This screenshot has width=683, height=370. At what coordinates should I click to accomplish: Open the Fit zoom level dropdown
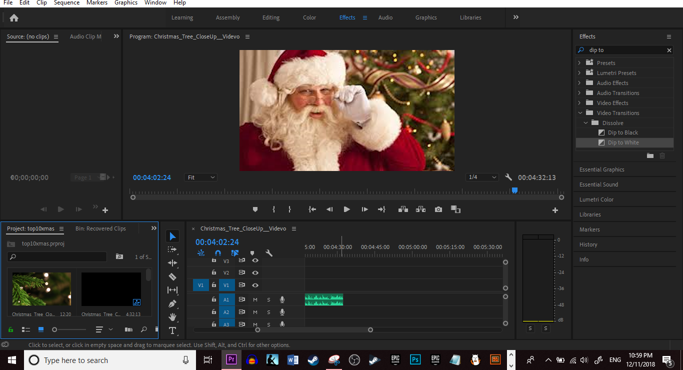coord(201,177)
